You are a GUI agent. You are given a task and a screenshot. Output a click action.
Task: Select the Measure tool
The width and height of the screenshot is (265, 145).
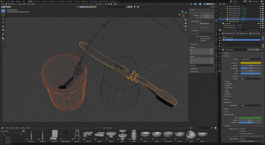[3, 38]
